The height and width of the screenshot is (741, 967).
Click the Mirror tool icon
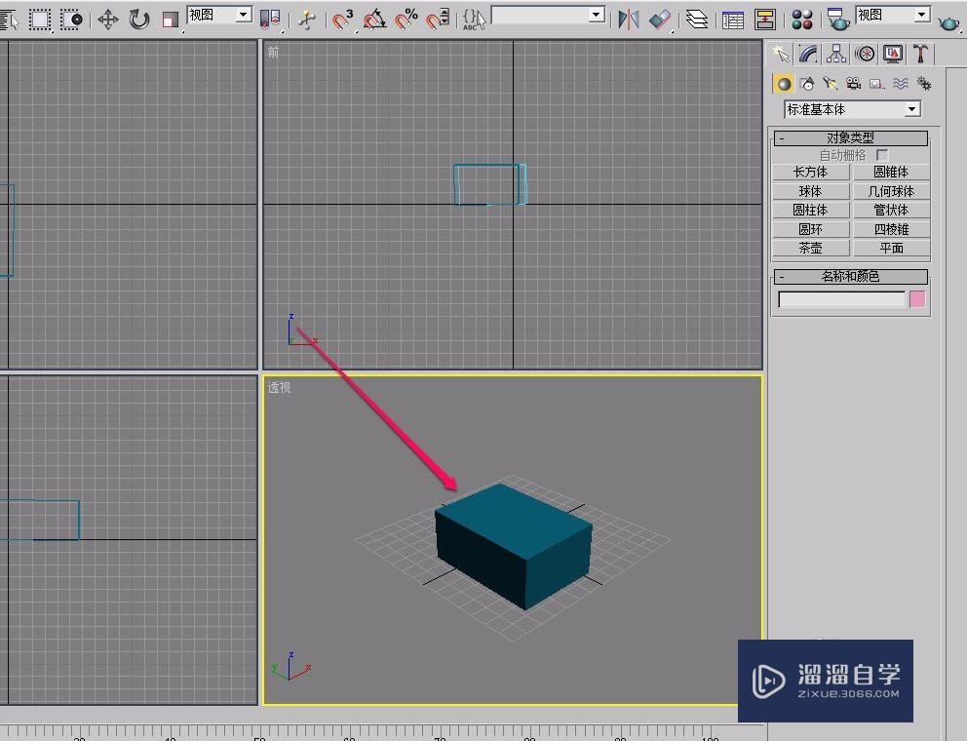click(x=629, y=19)
